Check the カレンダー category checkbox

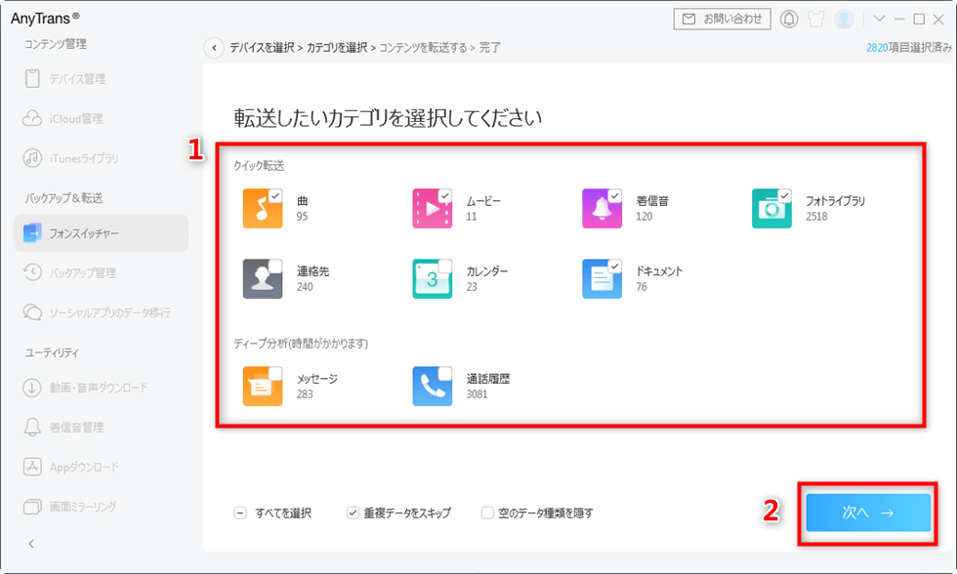(445, 266)
